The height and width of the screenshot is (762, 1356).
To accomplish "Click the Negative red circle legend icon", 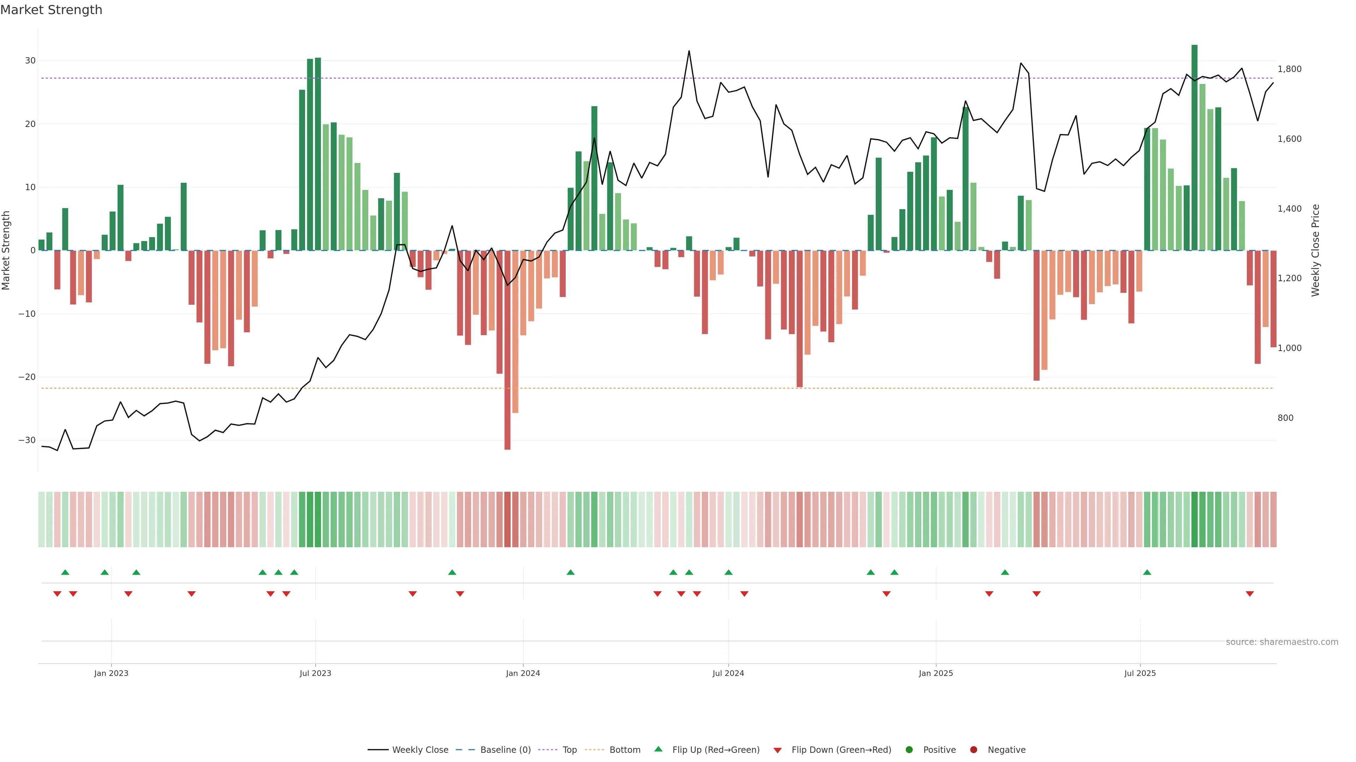I will [973, 750].
